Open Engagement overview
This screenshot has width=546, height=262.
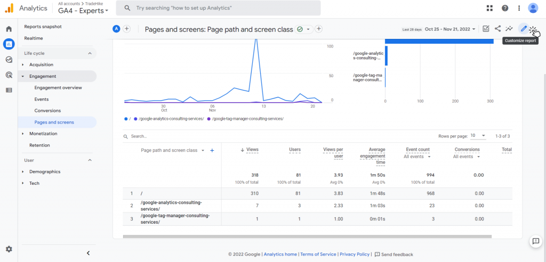coord(58,88)
